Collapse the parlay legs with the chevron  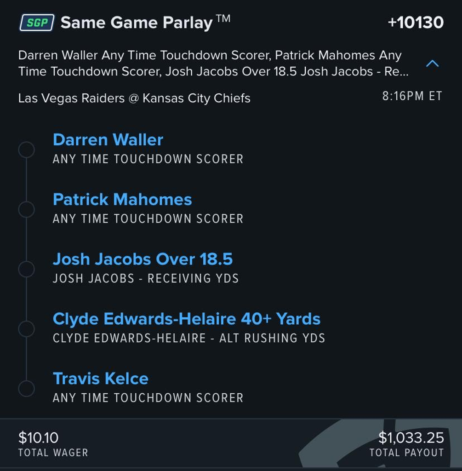click(432, 63)
